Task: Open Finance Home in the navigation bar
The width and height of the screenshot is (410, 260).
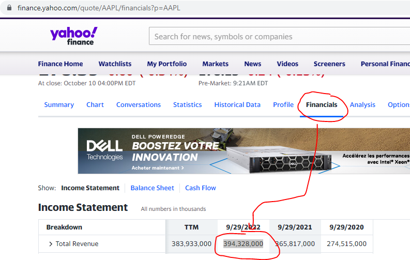Action: point(60,64)
